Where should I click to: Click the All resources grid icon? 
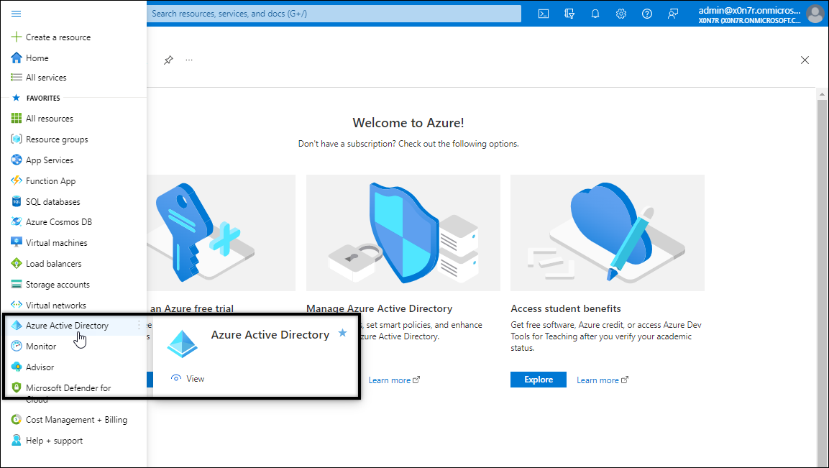(17, 119)
